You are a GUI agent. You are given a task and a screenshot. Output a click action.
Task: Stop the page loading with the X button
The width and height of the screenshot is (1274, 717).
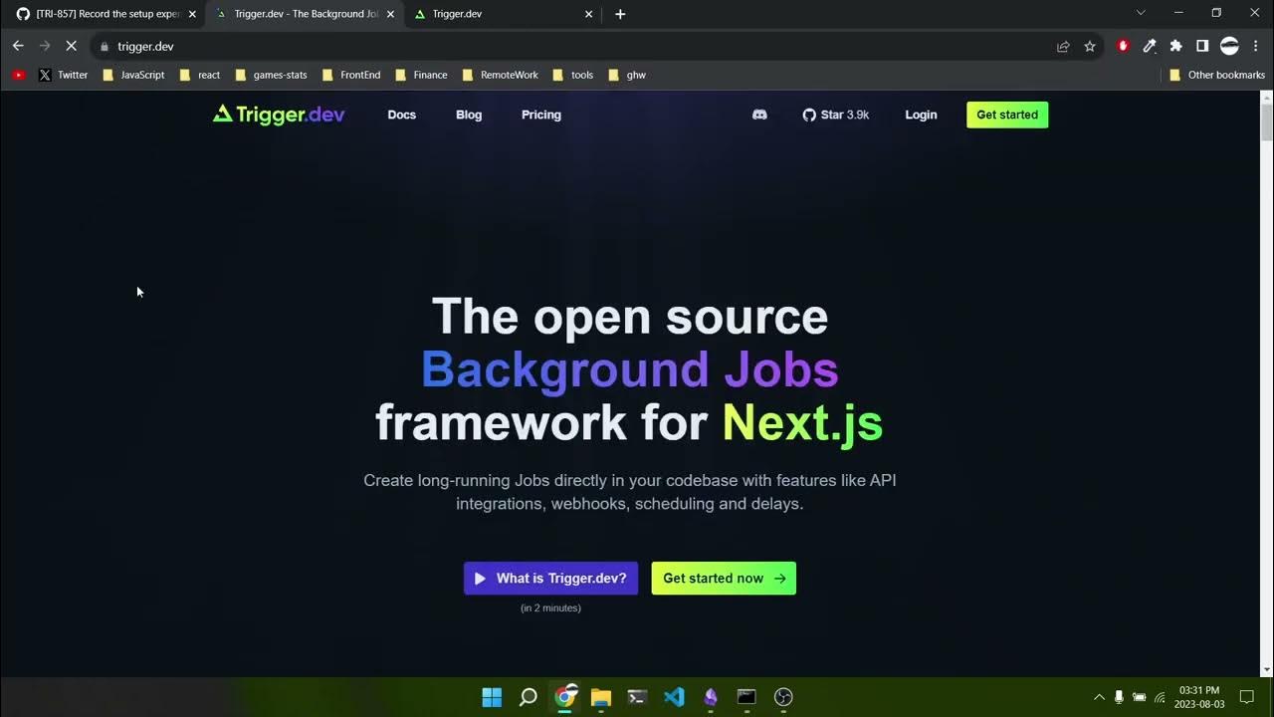click(x=72, y=46)
